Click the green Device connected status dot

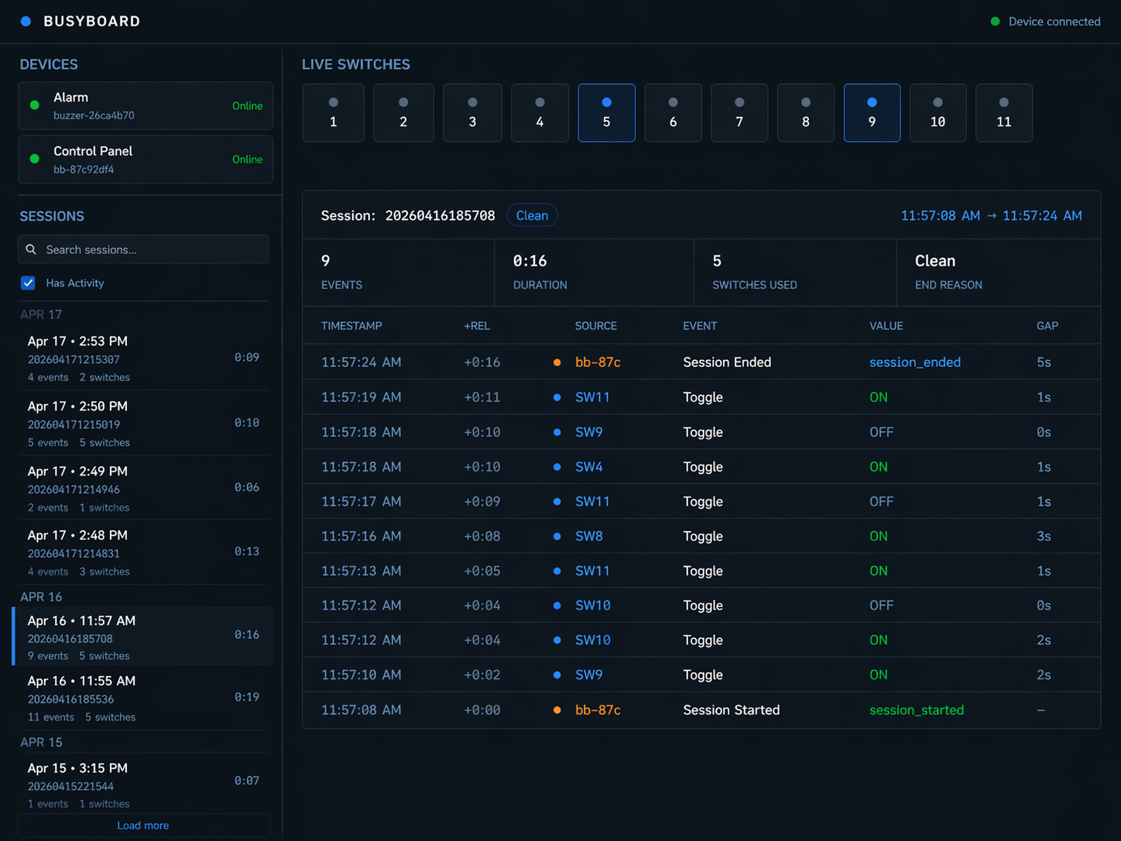tap(996, 22)
